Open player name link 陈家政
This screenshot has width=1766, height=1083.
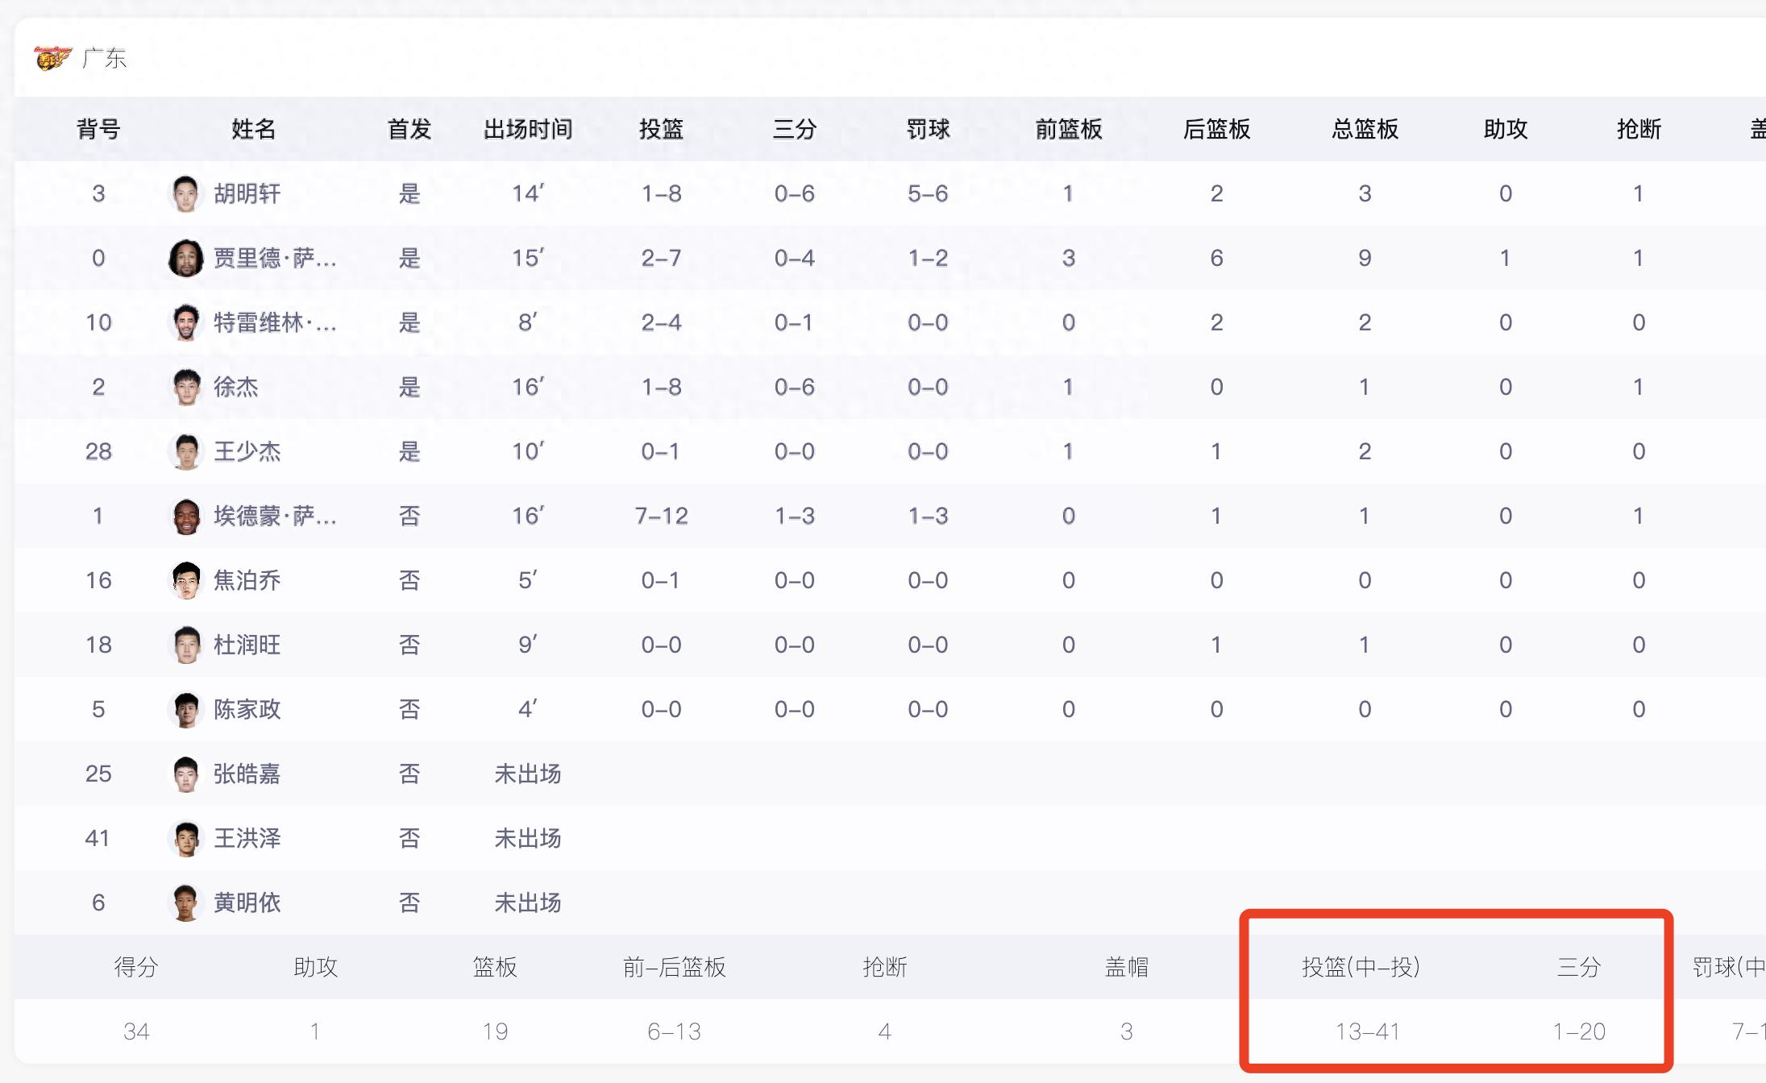pyautogui.click(x=247, y=709)
